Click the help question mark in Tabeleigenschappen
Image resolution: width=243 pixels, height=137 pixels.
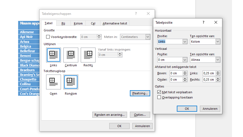[x=136, y=13]
